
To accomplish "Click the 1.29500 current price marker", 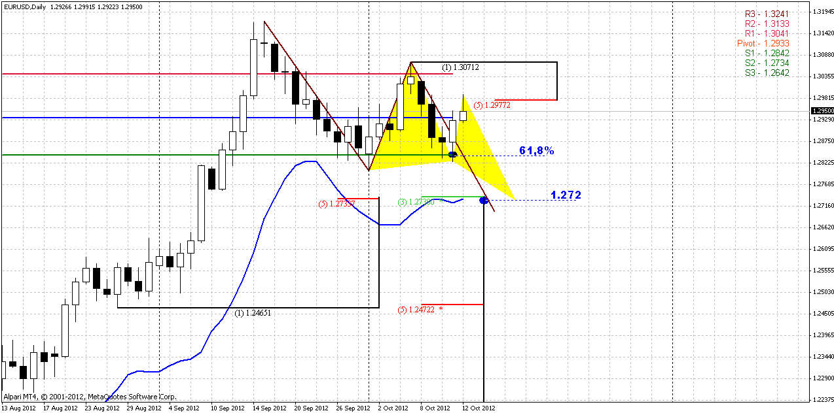I will point(822,112).
